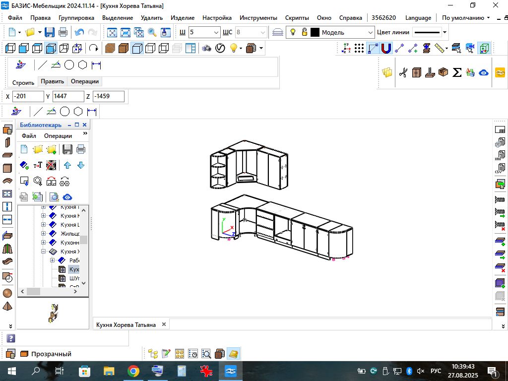508x381 pixels.
Task: Click the black layer color swatch
Action: click(315, 32)
